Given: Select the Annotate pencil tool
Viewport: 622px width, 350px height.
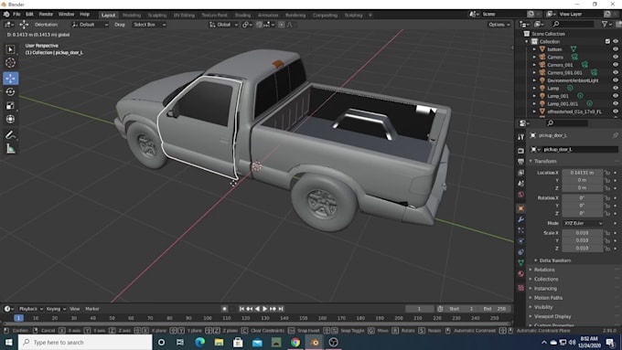Looking at the screenshot, I should pyautogui.click(x=10, y=135).
